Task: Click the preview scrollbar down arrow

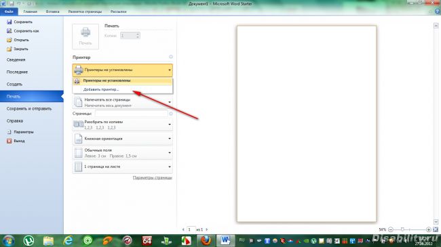Action: 436,222
